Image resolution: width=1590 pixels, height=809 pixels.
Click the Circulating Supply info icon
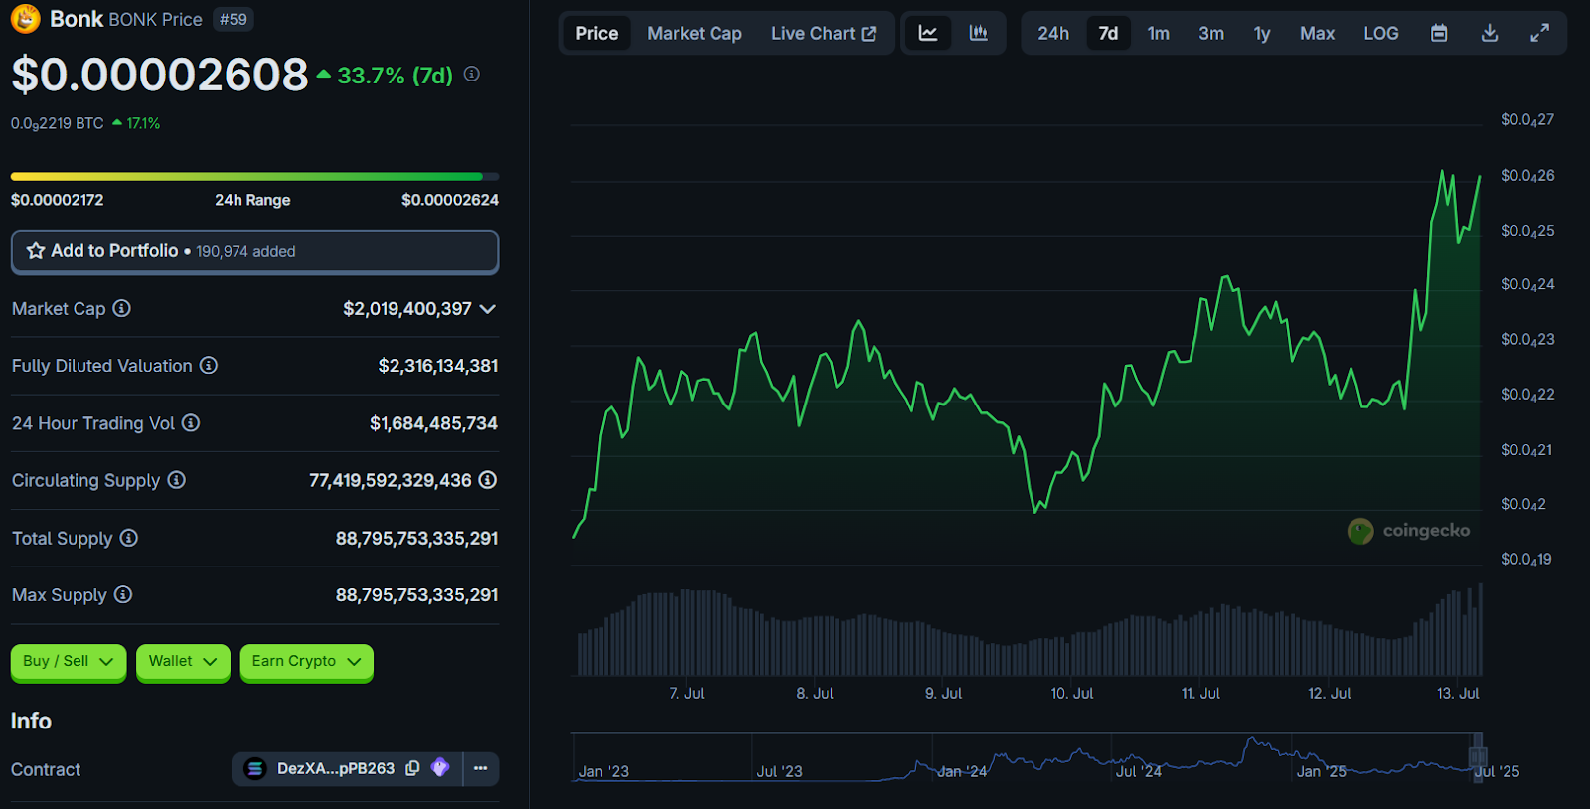click(x=176, y=480)
